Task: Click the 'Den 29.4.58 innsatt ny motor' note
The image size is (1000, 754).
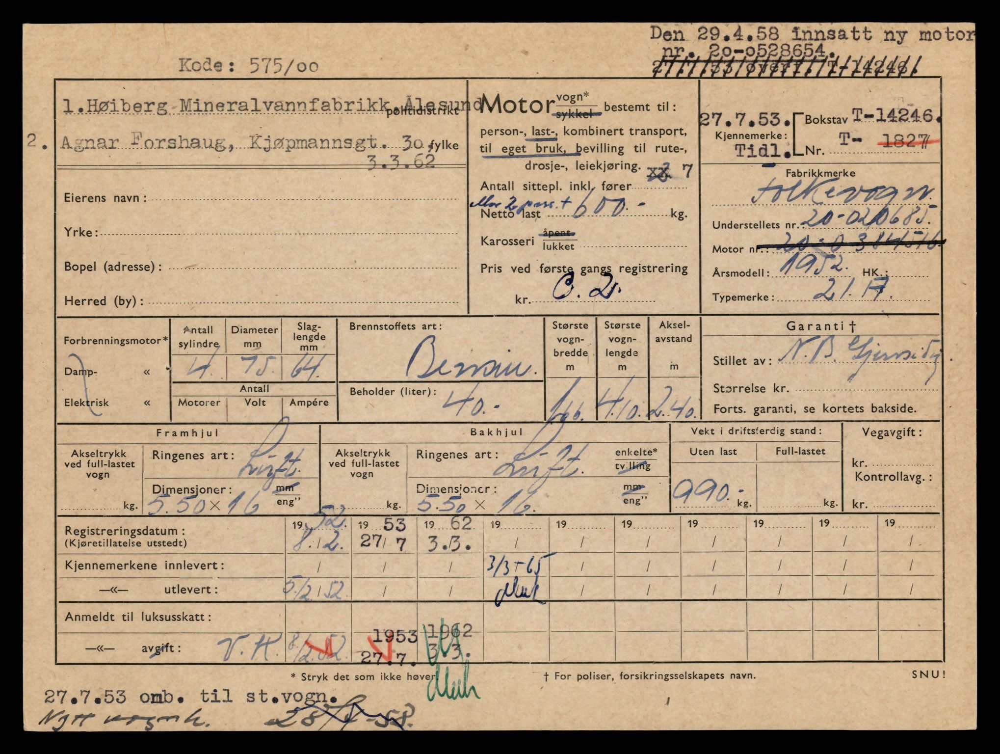Action: point(812,35)
